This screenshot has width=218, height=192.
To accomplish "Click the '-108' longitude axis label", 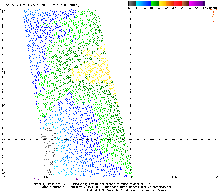I will 173,177.
